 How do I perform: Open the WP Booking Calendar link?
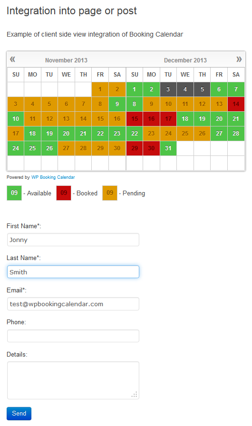click(x=53, y=177)
